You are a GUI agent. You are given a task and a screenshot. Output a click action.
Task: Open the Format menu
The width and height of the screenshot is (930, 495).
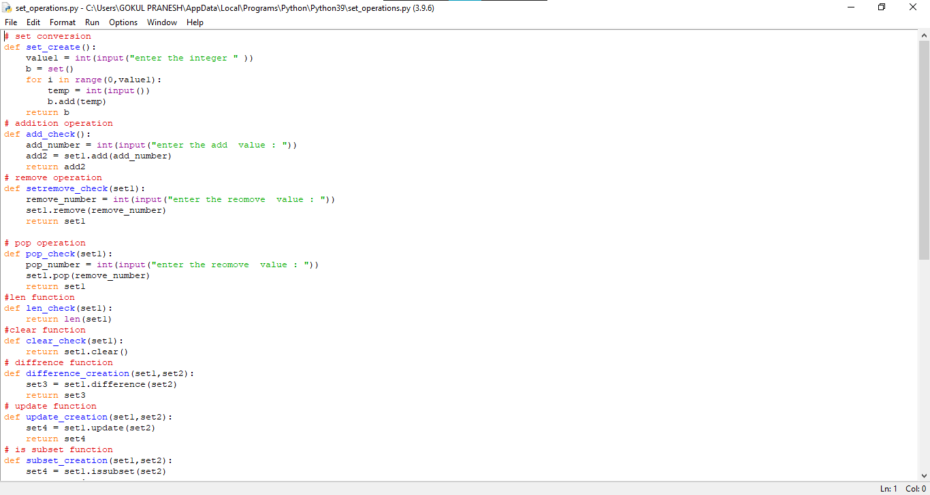[x=63, y=22]
